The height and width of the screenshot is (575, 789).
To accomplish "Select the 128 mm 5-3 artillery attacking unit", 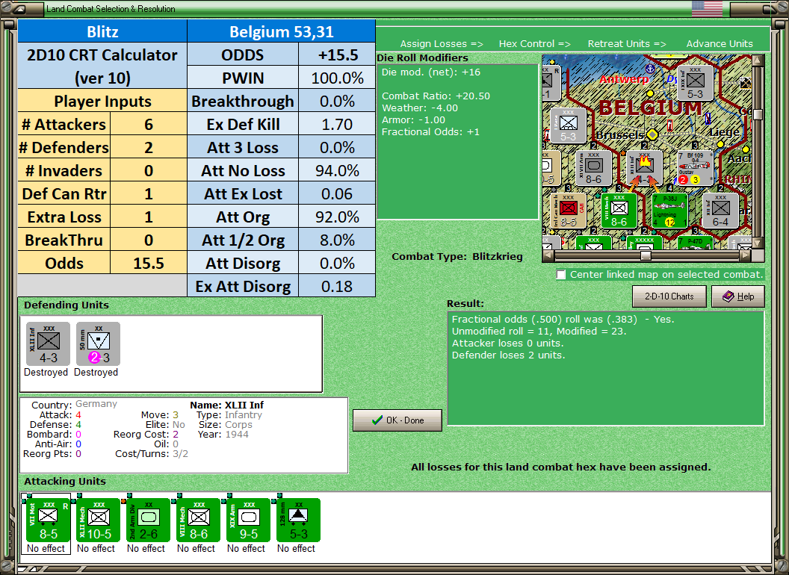I will pyautogui.click(x=298, y=520).
